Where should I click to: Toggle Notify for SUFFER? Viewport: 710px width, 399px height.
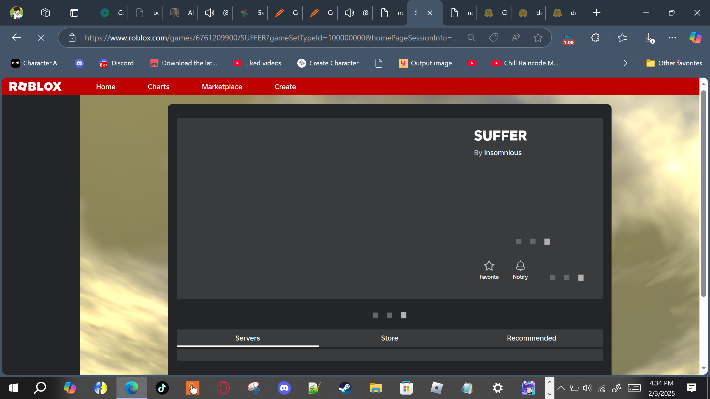[520, 270]
